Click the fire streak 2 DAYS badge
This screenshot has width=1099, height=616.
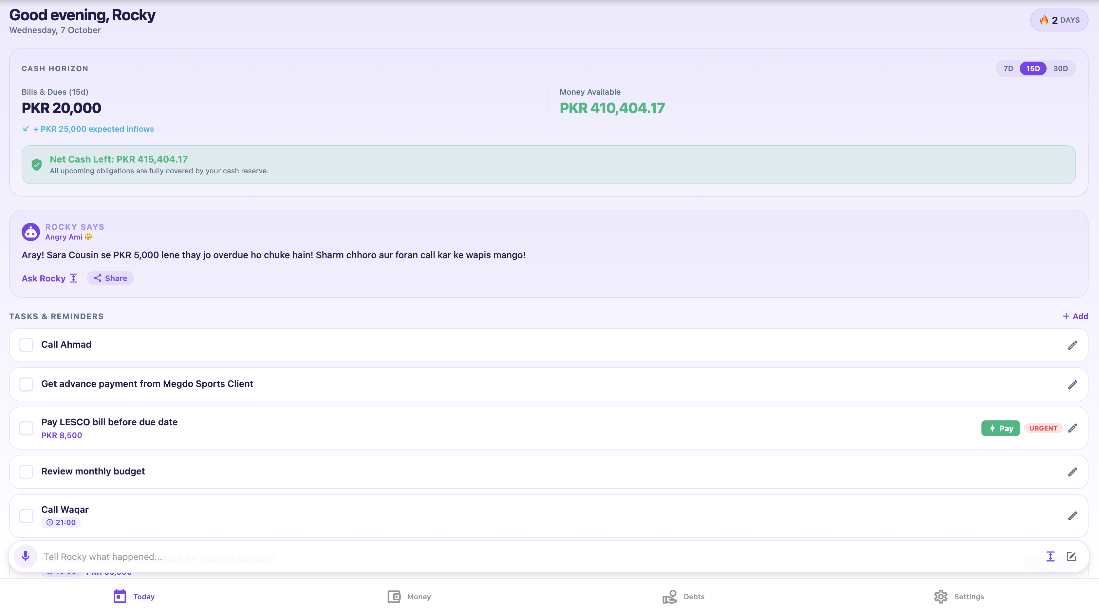click(x=1059, y=20)
